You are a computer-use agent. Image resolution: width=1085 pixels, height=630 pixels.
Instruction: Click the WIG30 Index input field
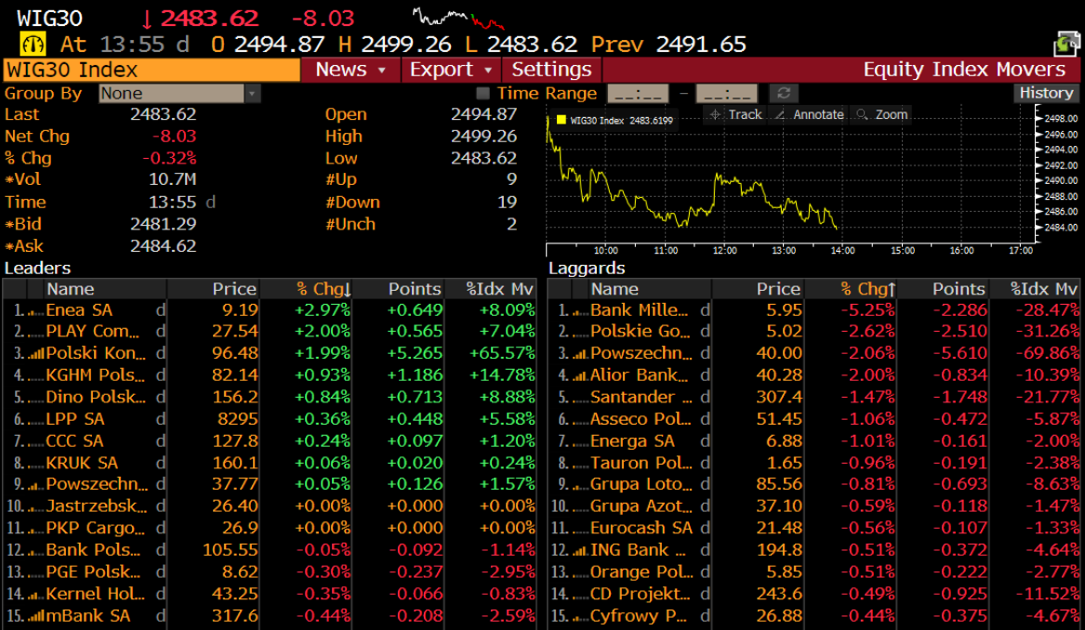tap(152, 70)
